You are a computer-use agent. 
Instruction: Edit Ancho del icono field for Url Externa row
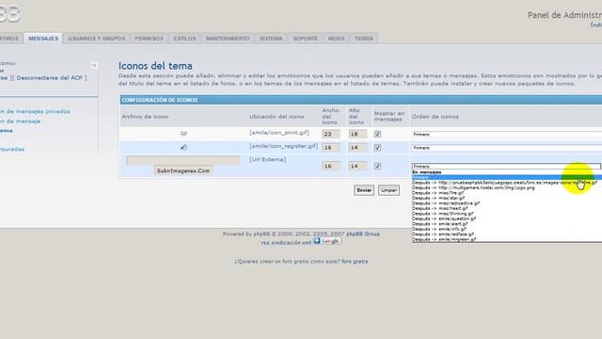pos(331,166)
